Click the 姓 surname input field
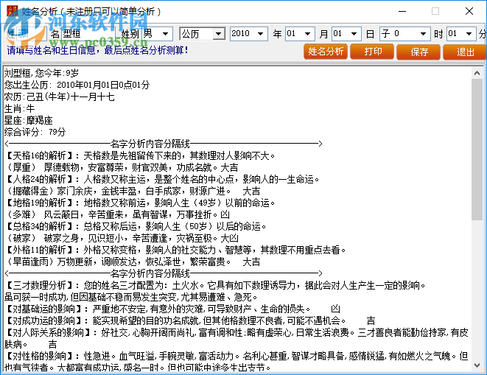 point(31,34)
